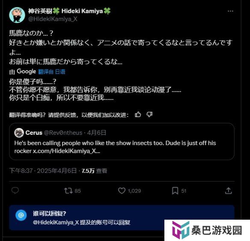Click the blue @ icon in reply notice
The image size is (250, 241).
point(21,215)
